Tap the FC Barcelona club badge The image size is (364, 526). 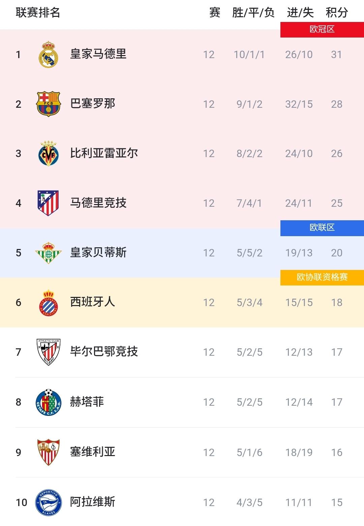(49, 104)
